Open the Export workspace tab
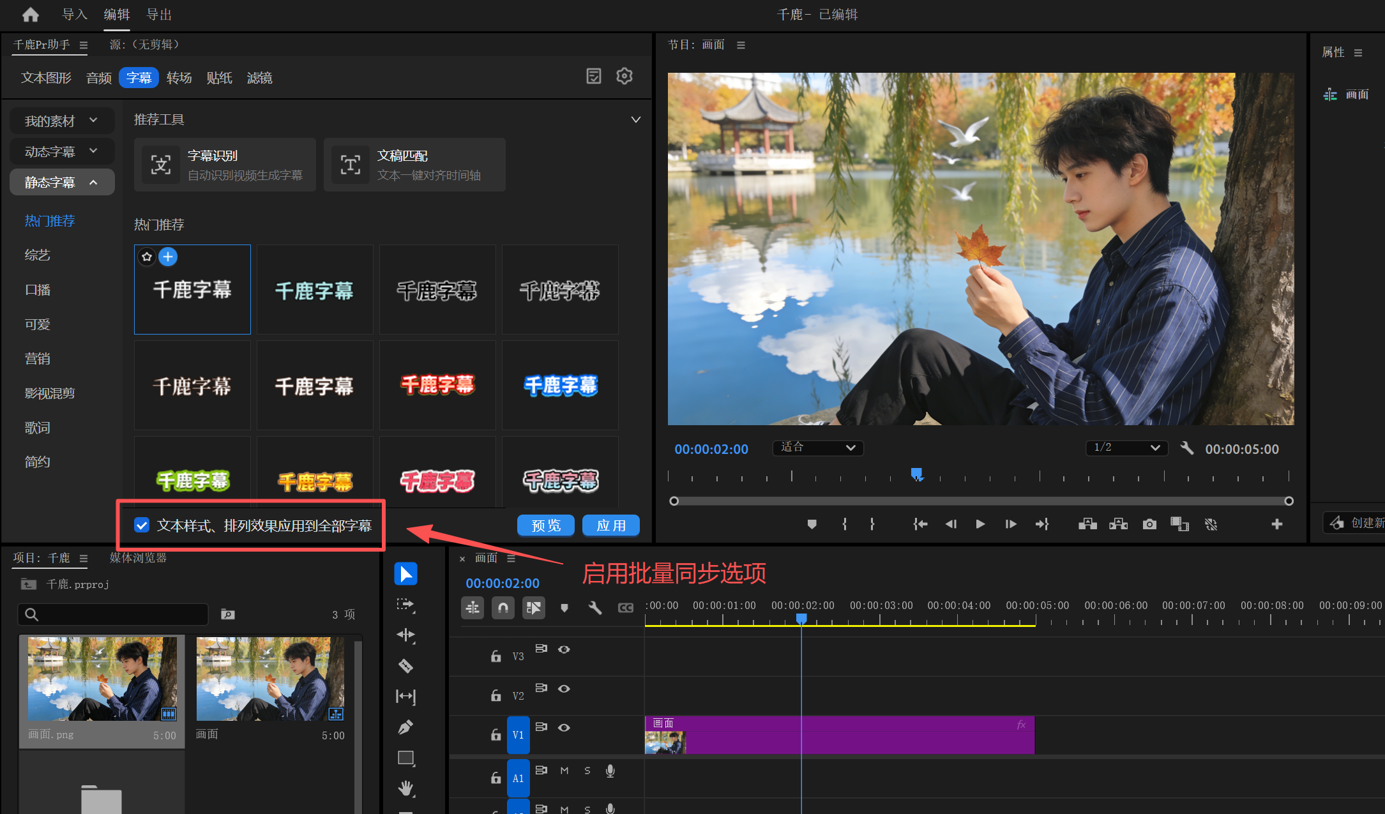The image size is (1385, 814). (x=159, y=15)
